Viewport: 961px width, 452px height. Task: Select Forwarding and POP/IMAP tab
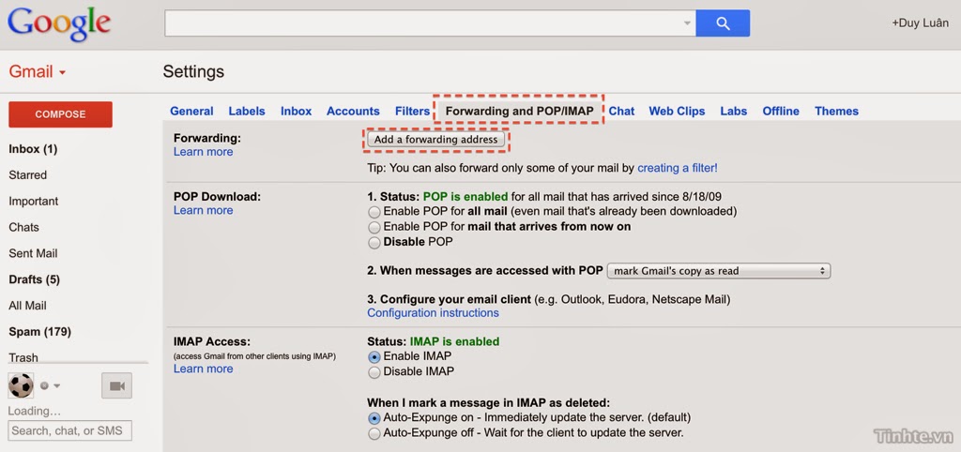click(519, 111)
